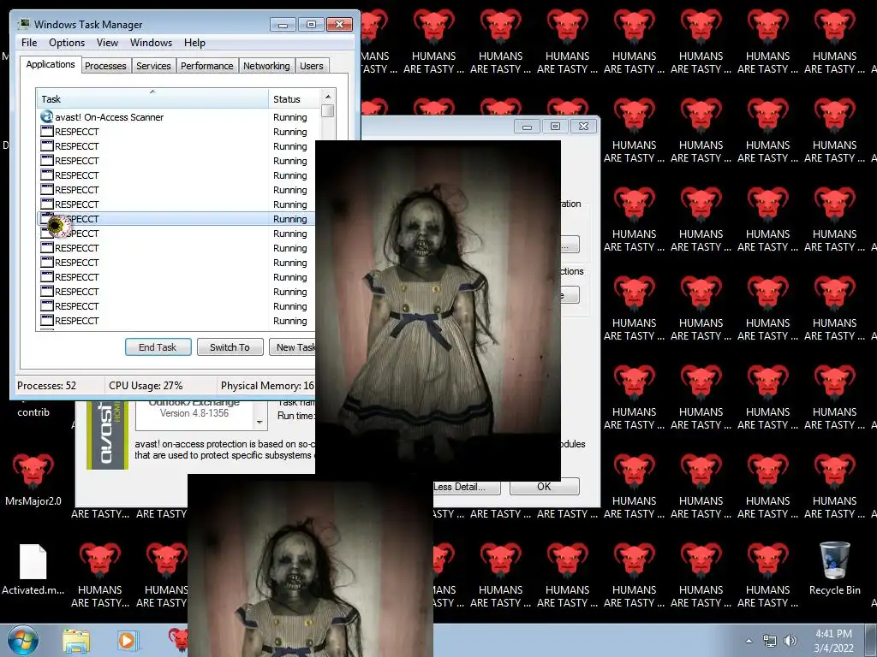The width and height of the screenshot is (877, 657).
Task: Click the full-body creepy doll popup image
Action: [438, 310]
